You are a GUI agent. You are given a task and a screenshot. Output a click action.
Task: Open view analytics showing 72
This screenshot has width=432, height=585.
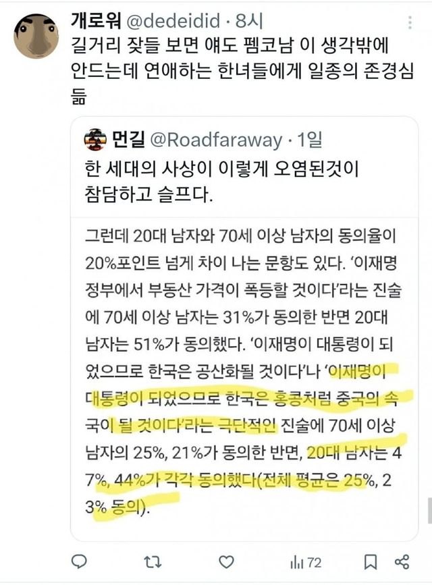tap(306, 562)
